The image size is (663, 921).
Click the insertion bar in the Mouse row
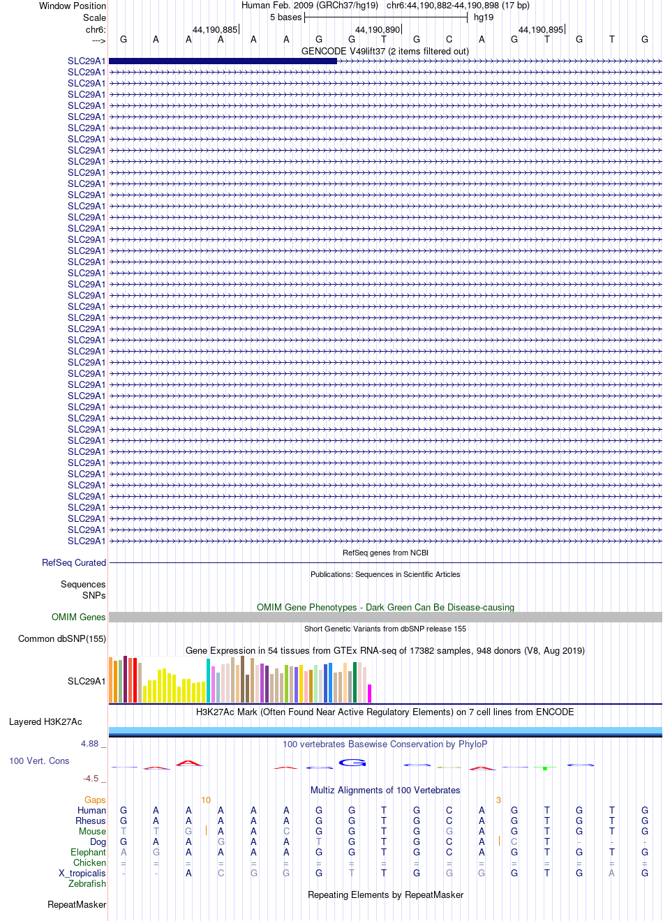point(206,830)
